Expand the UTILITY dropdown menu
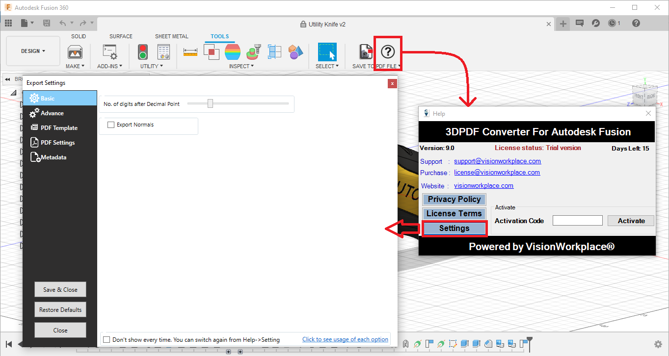669x356 pixels. (x=152, y=66)
